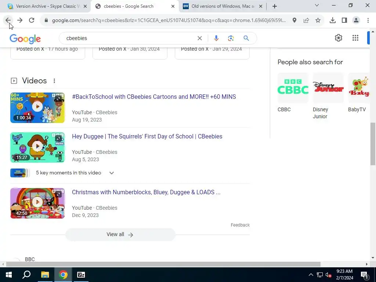This screenshot has height=282, width=376.
Task: Open File Explorer from taskbar
Action: [x=45, y=275]
